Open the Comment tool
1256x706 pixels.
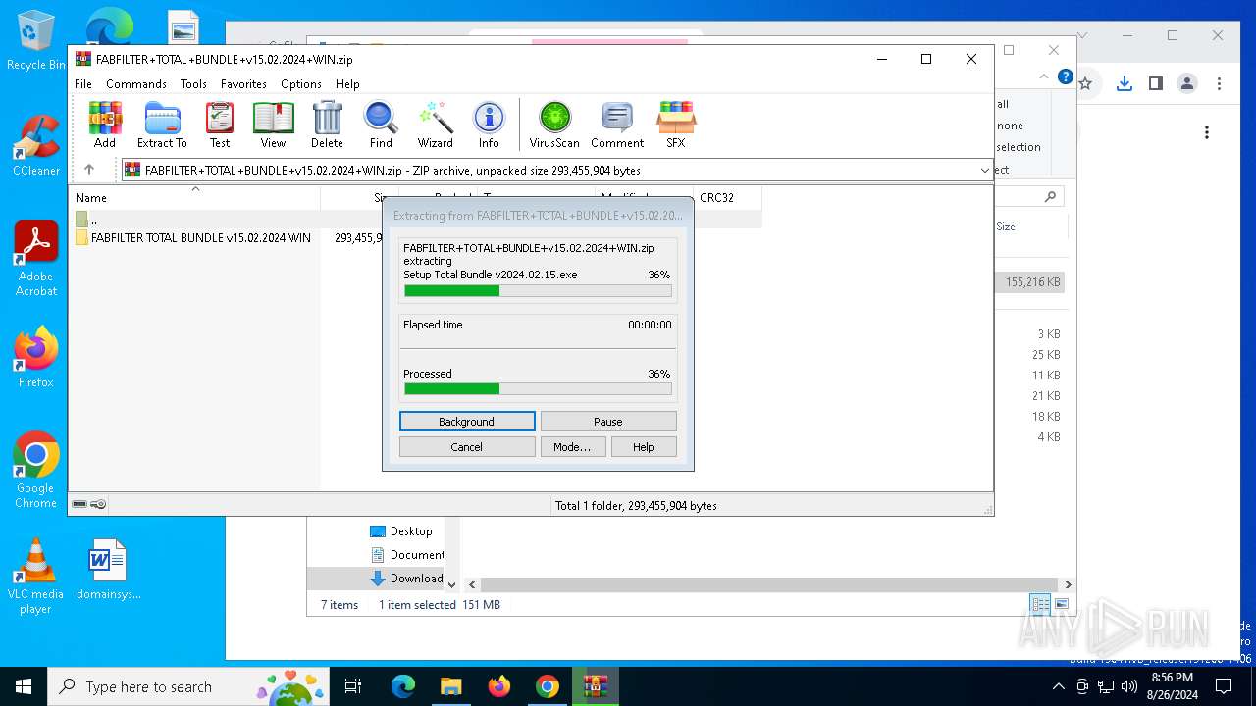(617, 125)
